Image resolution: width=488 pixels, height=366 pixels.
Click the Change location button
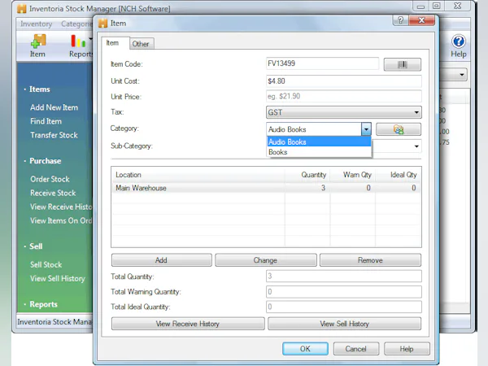coord(265,260)
